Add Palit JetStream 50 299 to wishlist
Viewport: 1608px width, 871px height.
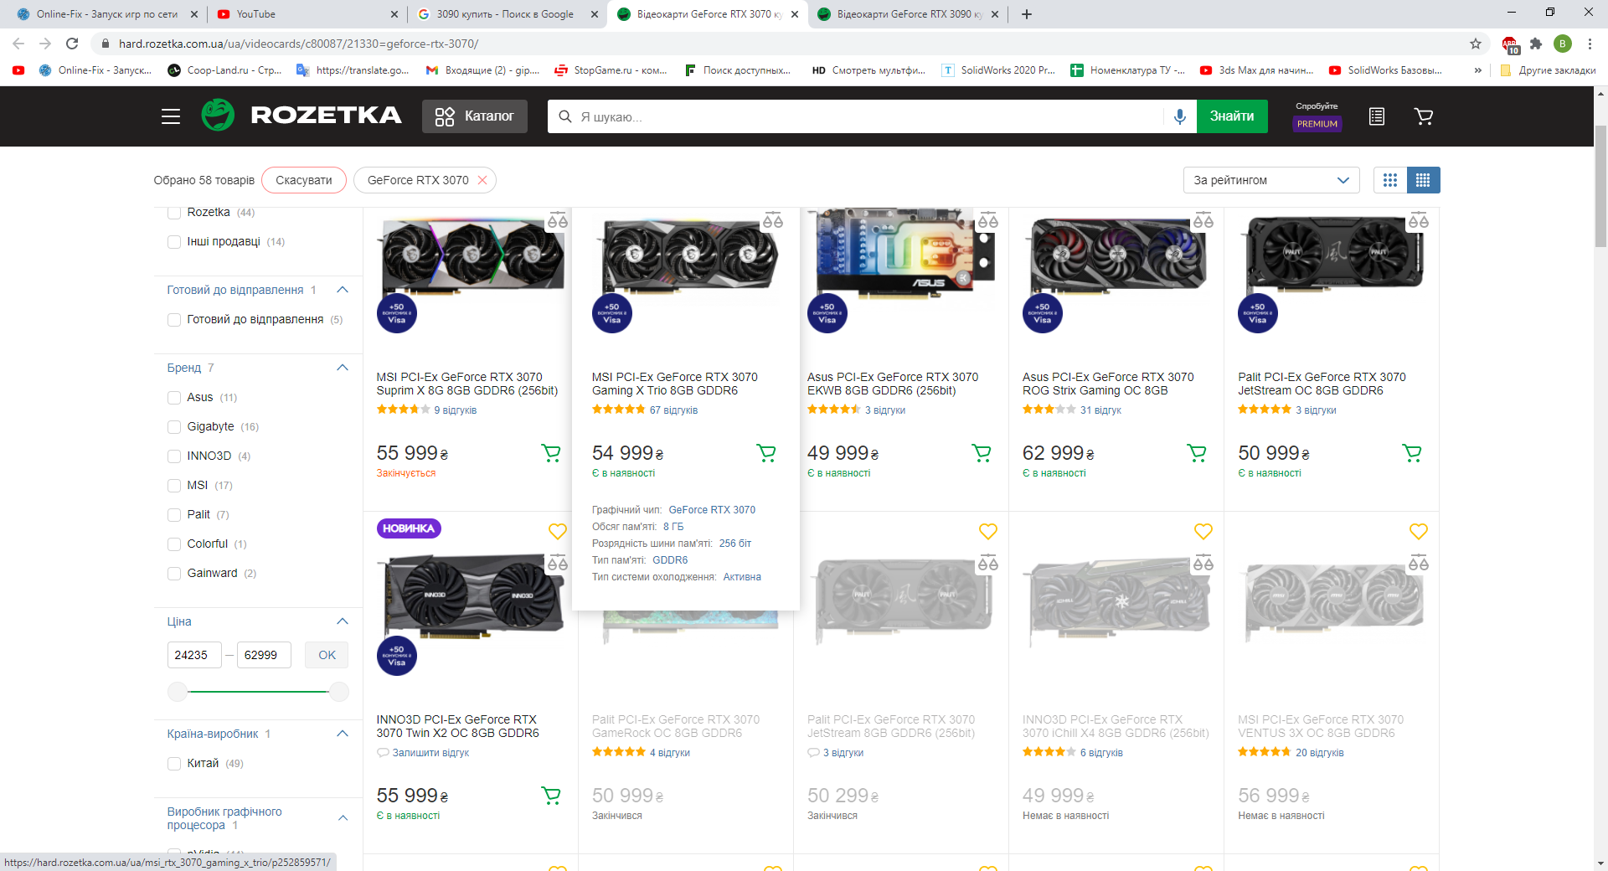[x=988, y=531]
